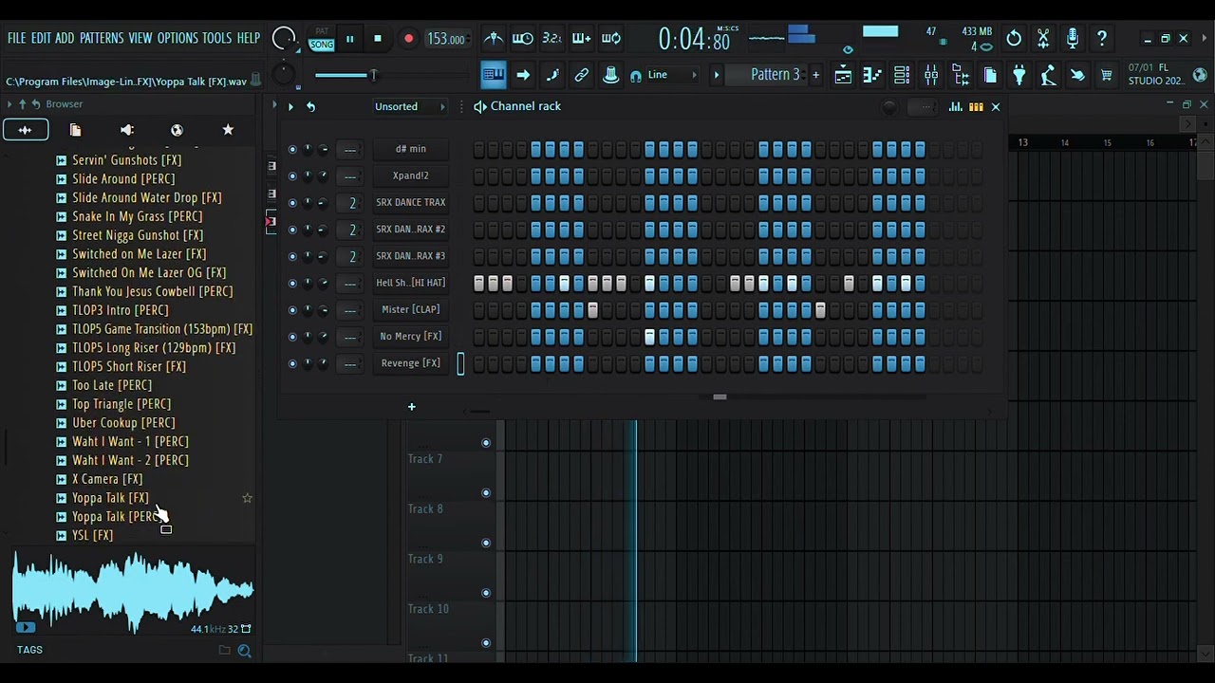This screenshot has width=1215, height=683.
Task: Expand the pattern list arrow before Pattern 3
Action: [x=717, y=75]
